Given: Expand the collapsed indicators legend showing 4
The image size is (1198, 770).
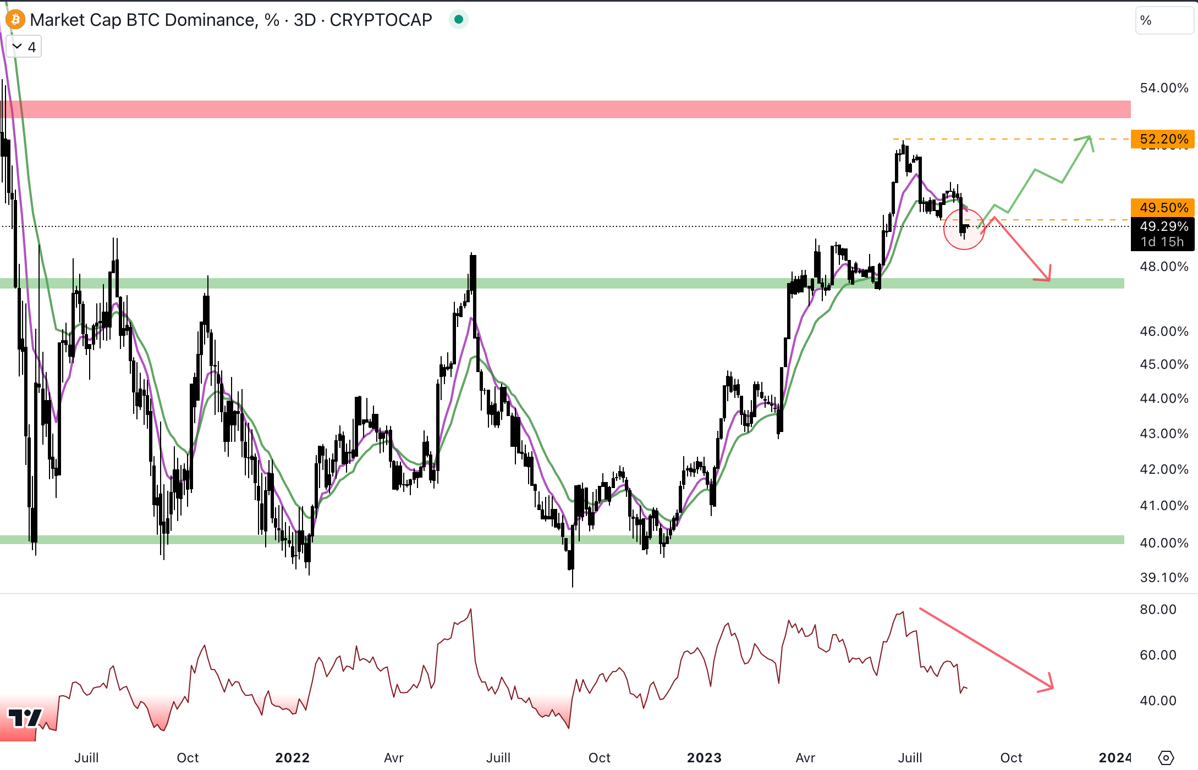Looking at the screenshot, I should coord(25,47).
